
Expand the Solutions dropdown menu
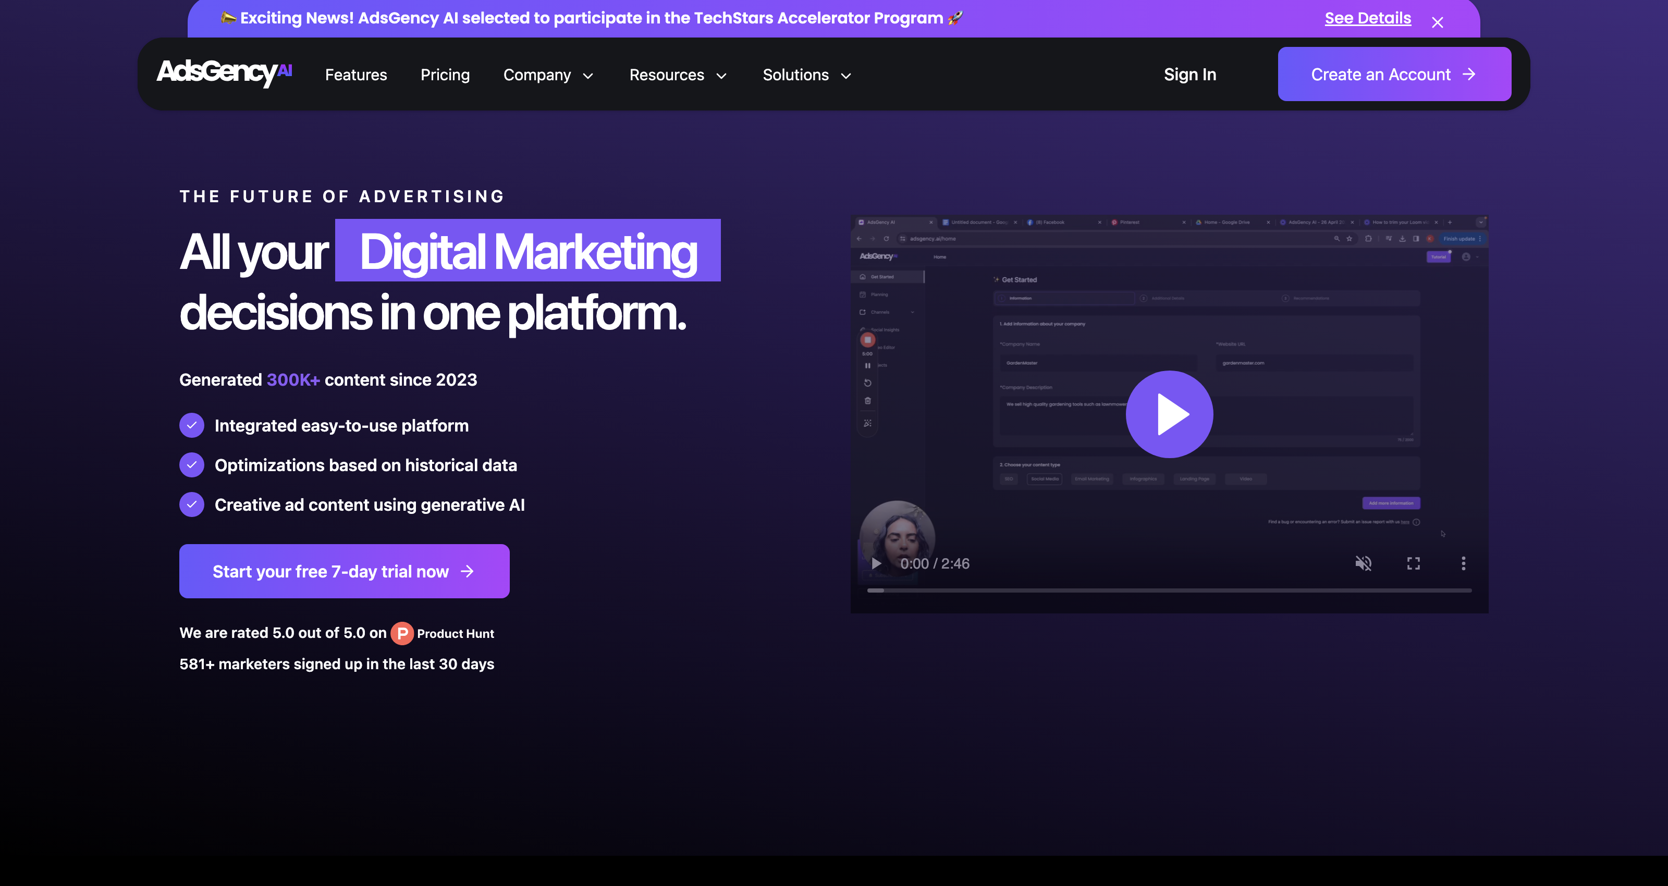[x=807, y=75]
